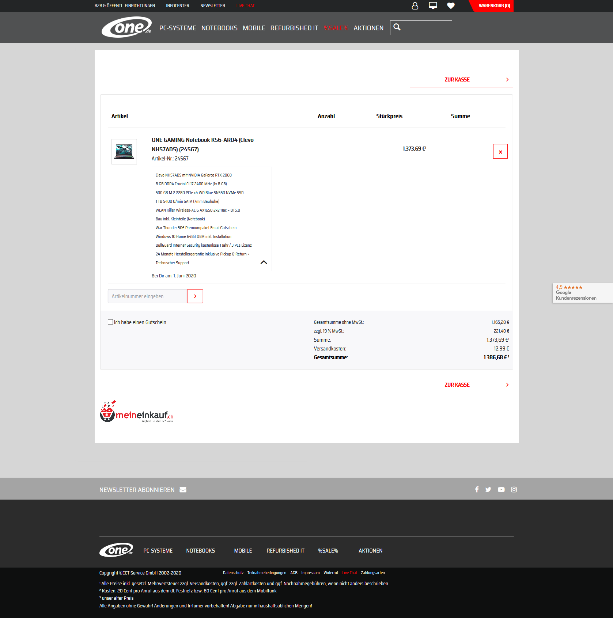The height and width of the screenshot is (618, 613).
Task: Open footer REFURBISHED IT link
Action: point(285,551)
